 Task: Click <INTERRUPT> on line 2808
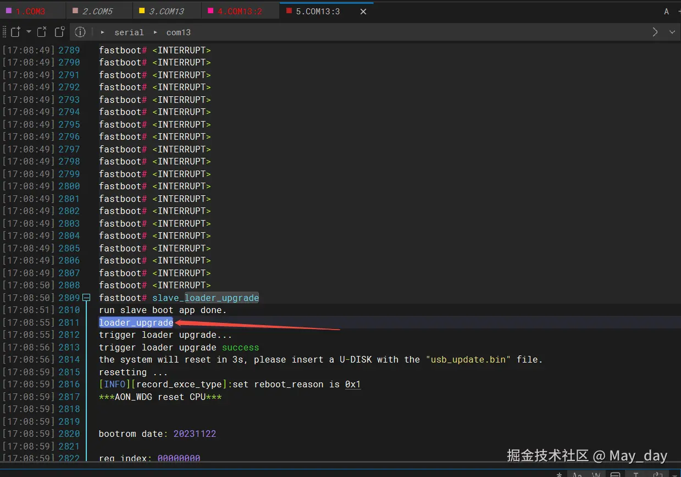click(x=181, y=285)
